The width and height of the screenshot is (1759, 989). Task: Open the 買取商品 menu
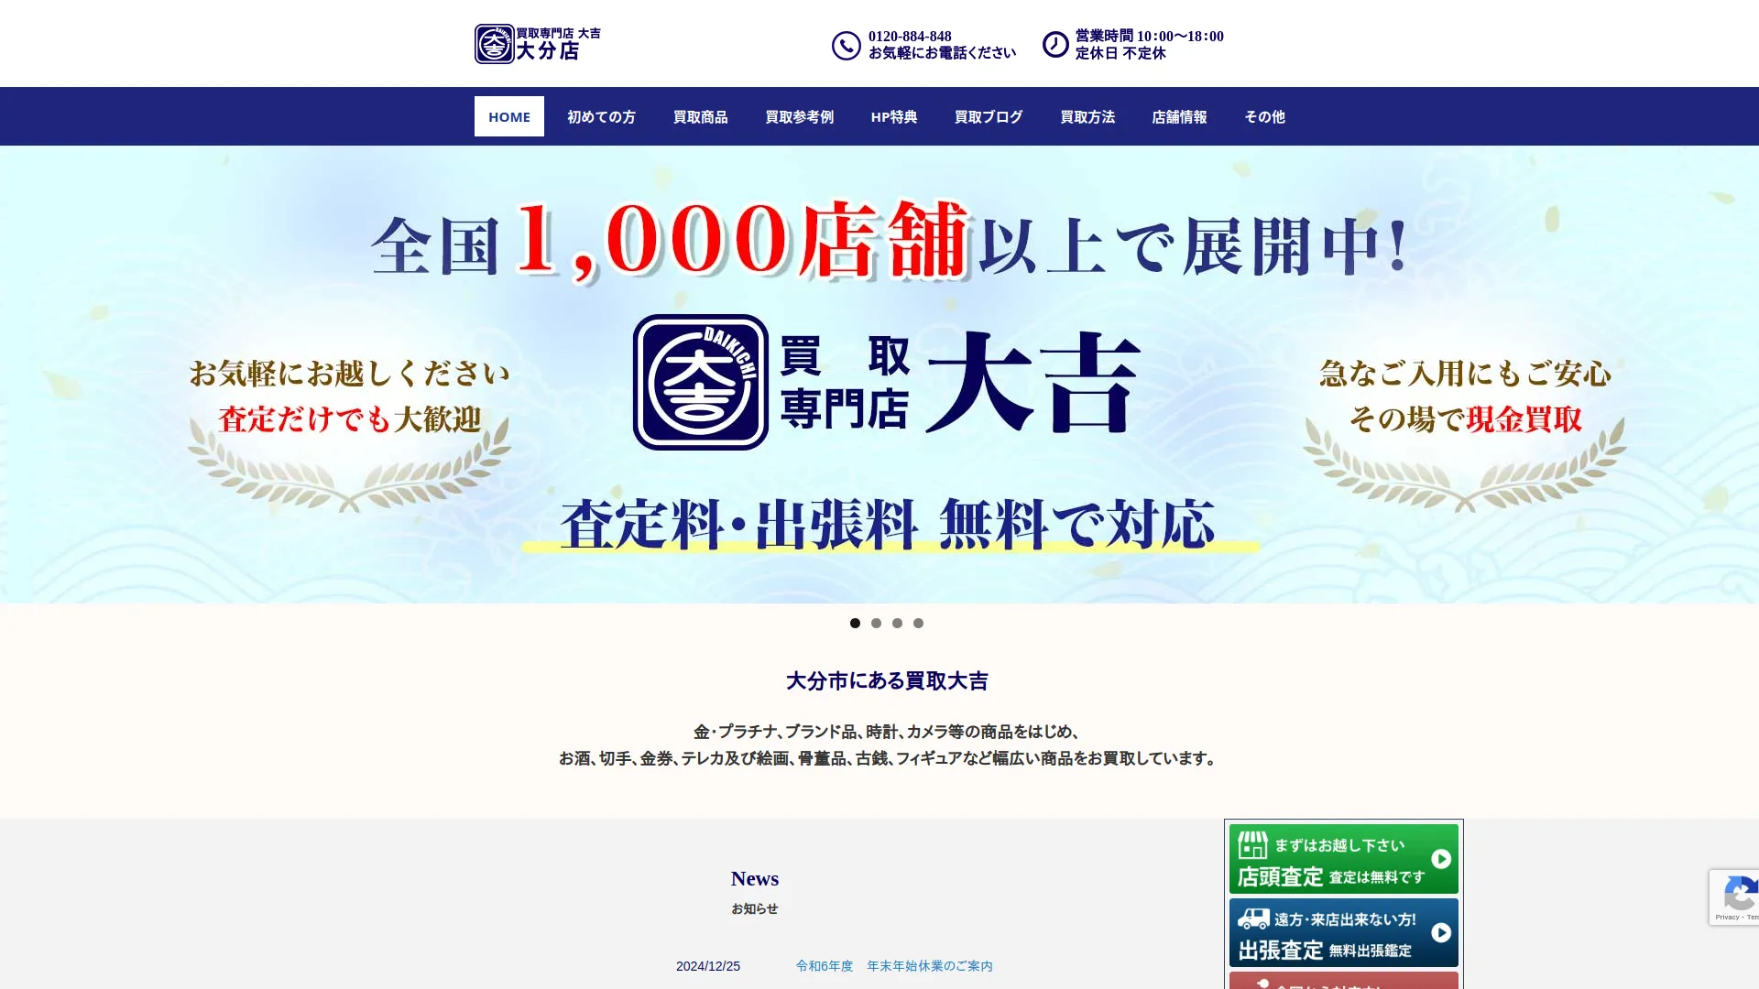pyautogui.click(x=701, y=116)
